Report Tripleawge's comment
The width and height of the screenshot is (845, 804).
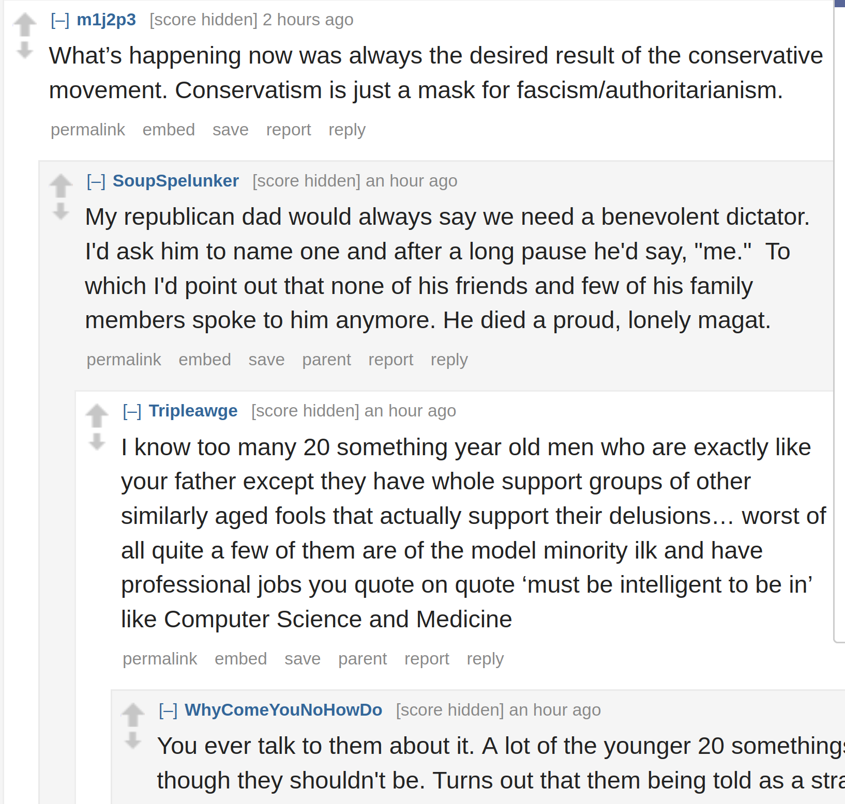coord(427,659)
